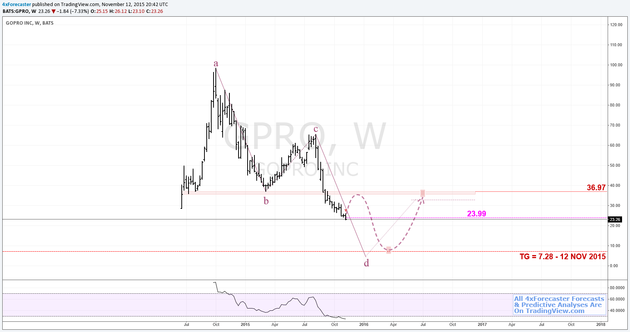Image resolution: width=630 pixels, height=332 pixels.
Task: Click wave label c near the second peak
Action: (x=316, y=129)
